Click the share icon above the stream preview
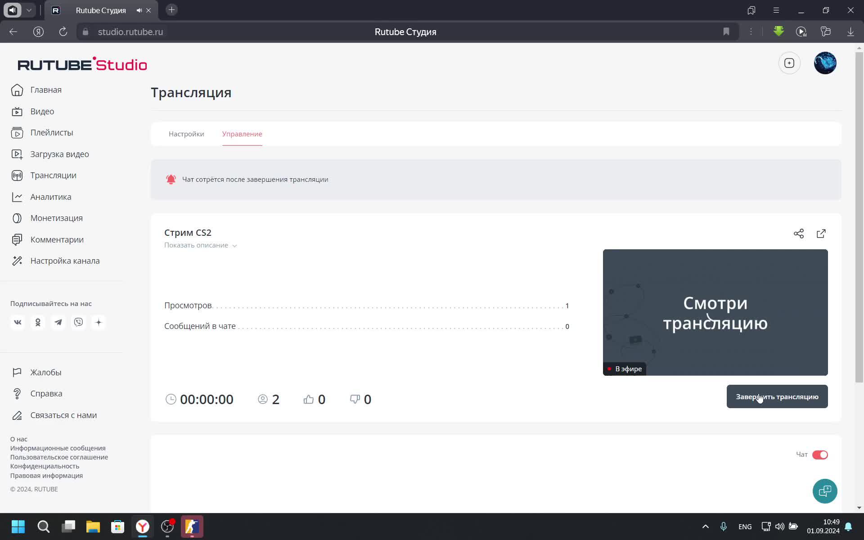 pyautogui.click(x=799, y=234)
